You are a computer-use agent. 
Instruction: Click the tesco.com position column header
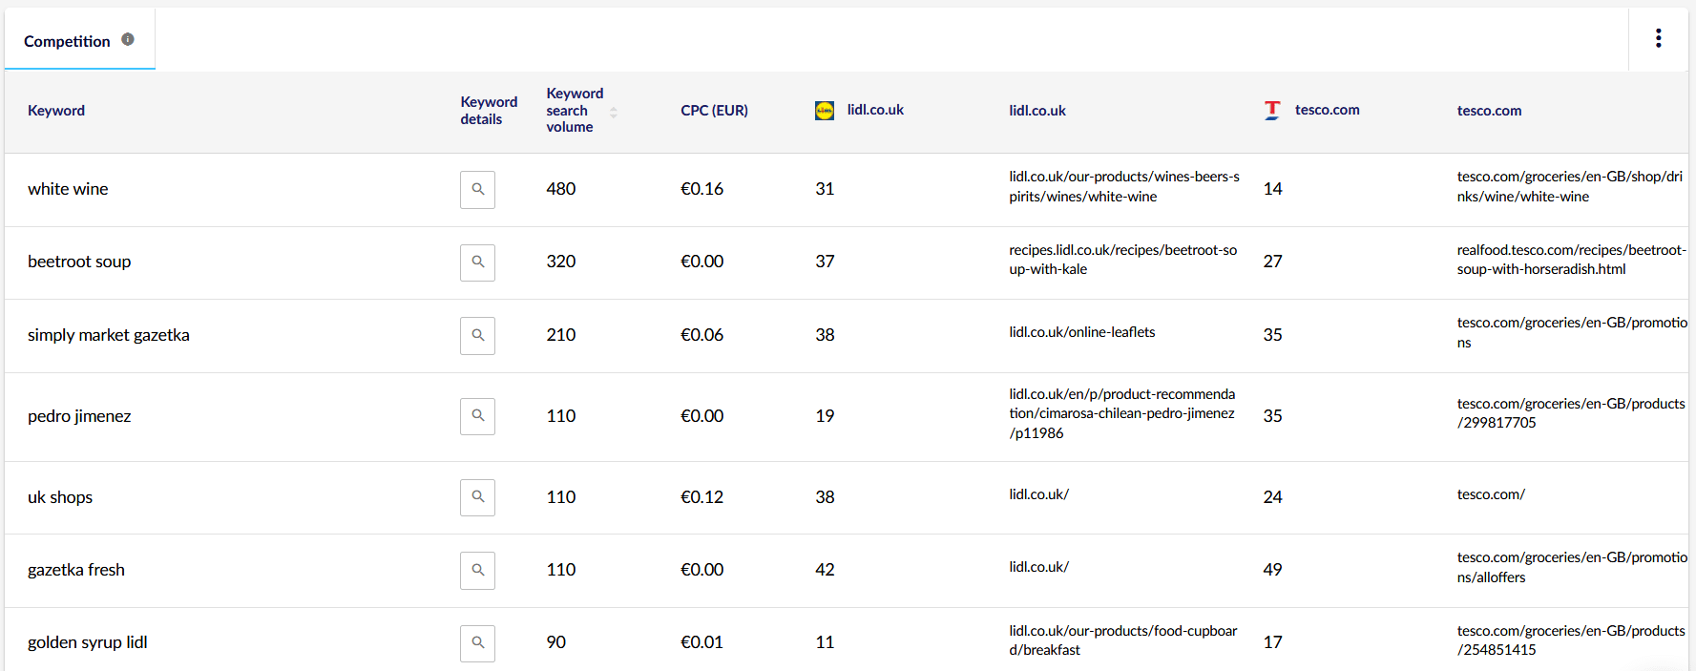click(x=1327, y=110)
